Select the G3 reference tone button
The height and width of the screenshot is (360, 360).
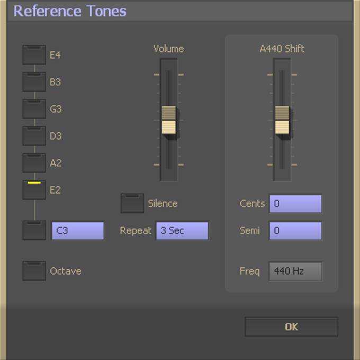pyautogui.click(x=34, y=109)
